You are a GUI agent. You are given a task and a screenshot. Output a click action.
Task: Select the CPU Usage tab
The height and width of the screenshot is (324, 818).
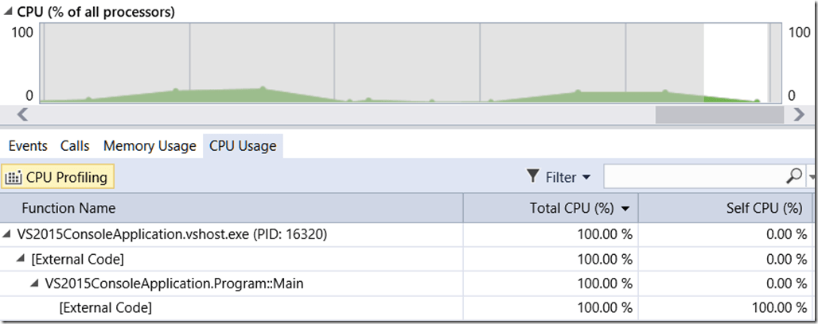(x=243, y=146)
